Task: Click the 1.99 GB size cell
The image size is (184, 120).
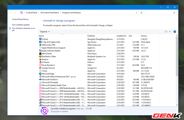Action: click(136, 56)
